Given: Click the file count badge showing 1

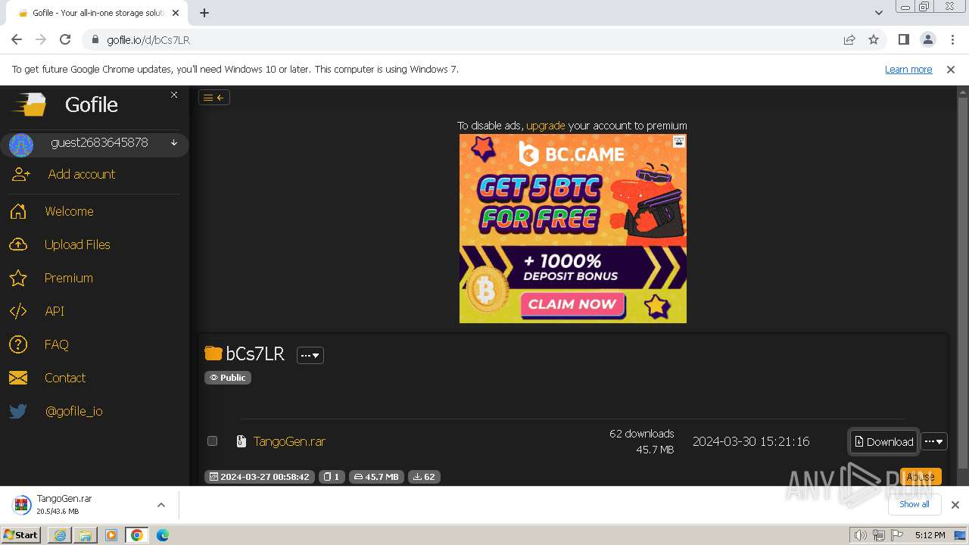Looking at the screenshot, I should 332,477.
